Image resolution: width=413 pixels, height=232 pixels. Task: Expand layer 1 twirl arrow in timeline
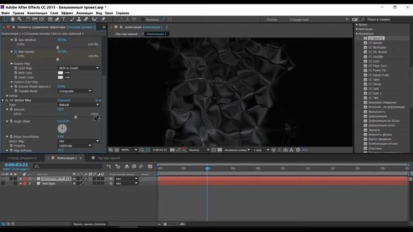click(x=21, y=179)
